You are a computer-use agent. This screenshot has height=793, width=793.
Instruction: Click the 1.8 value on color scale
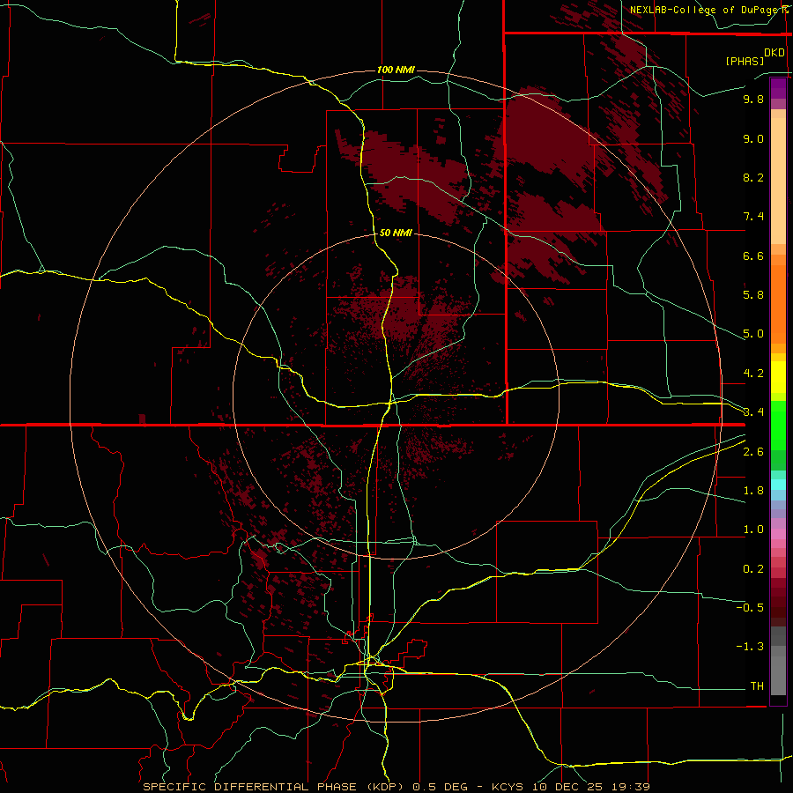point(753,491)
